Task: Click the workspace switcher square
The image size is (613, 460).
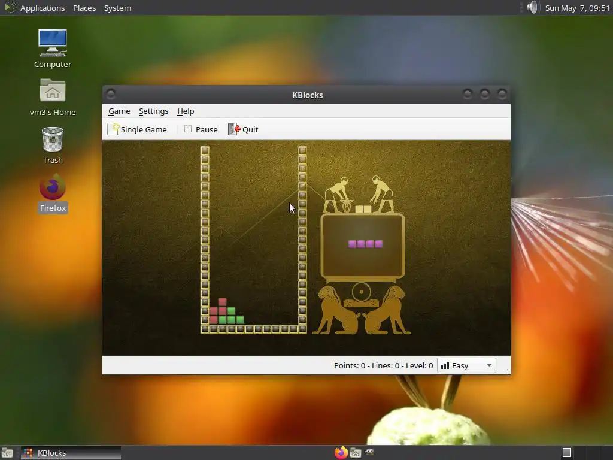Action: (567, 453)
